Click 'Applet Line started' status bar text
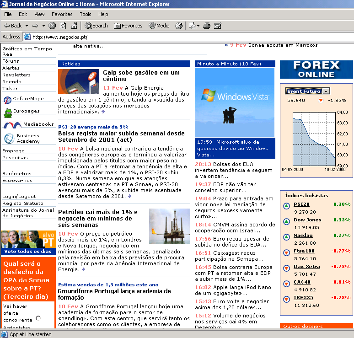The height and width of the screenshot is (338, 354). click(31, 334)
